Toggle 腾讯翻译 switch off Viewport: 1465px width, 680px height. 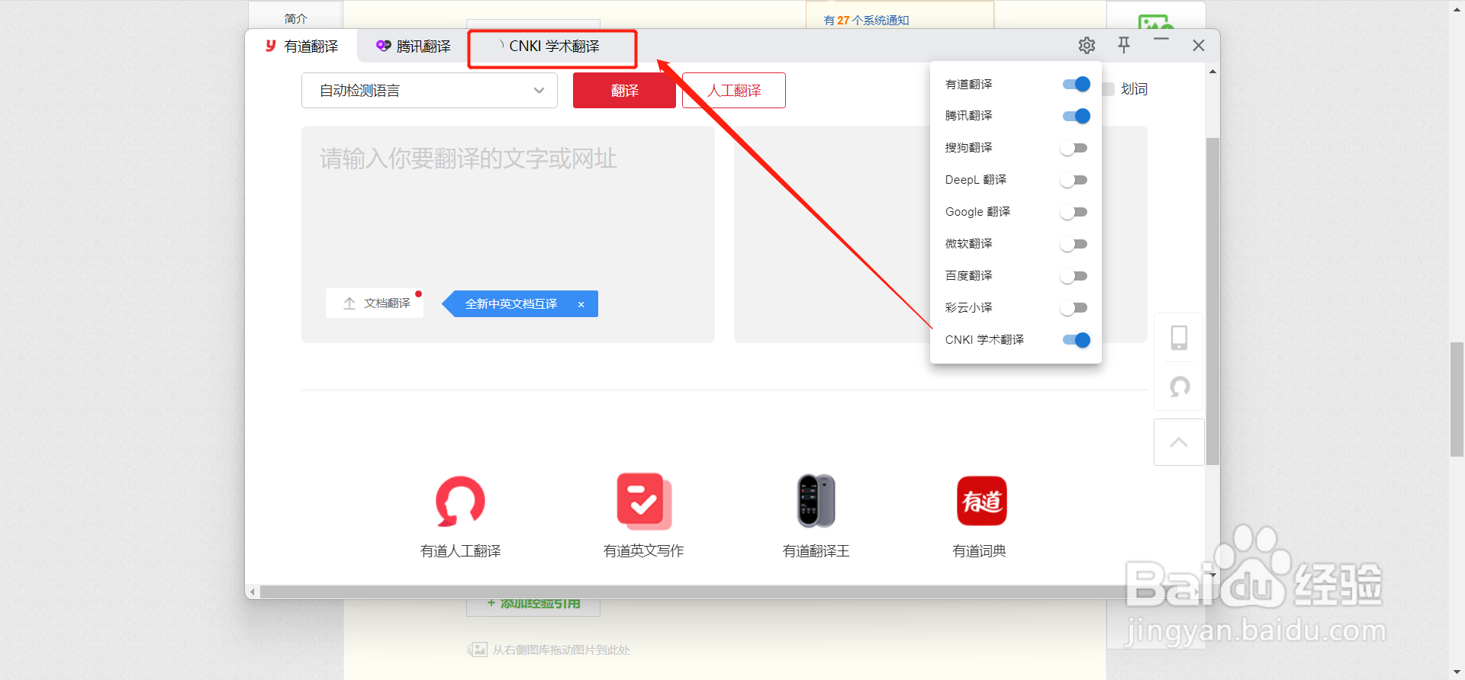tap(1076, 116)
